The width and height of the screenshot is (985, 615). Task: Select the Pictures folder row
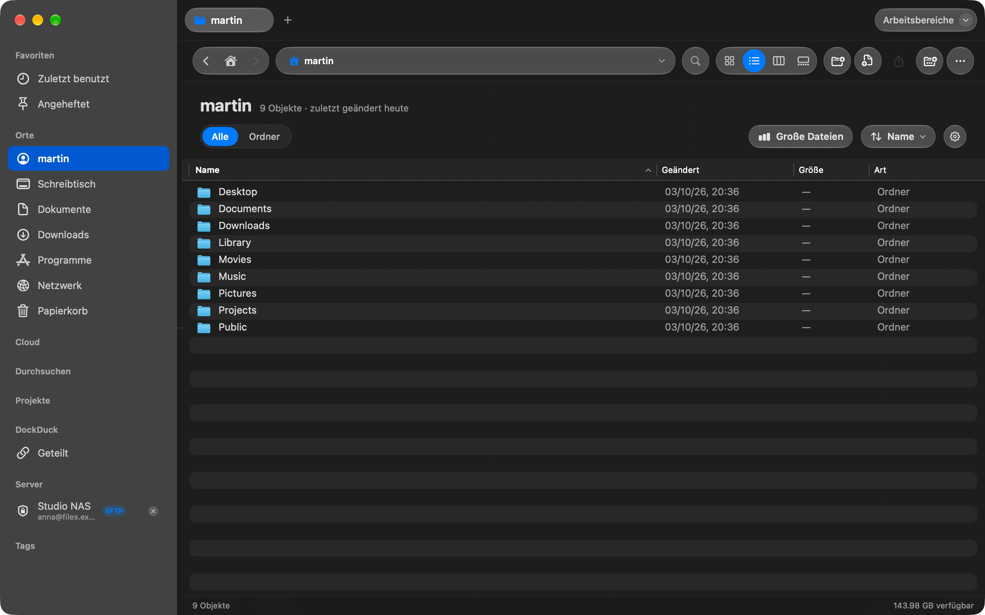pyautogui.click(x=583, y=294)
